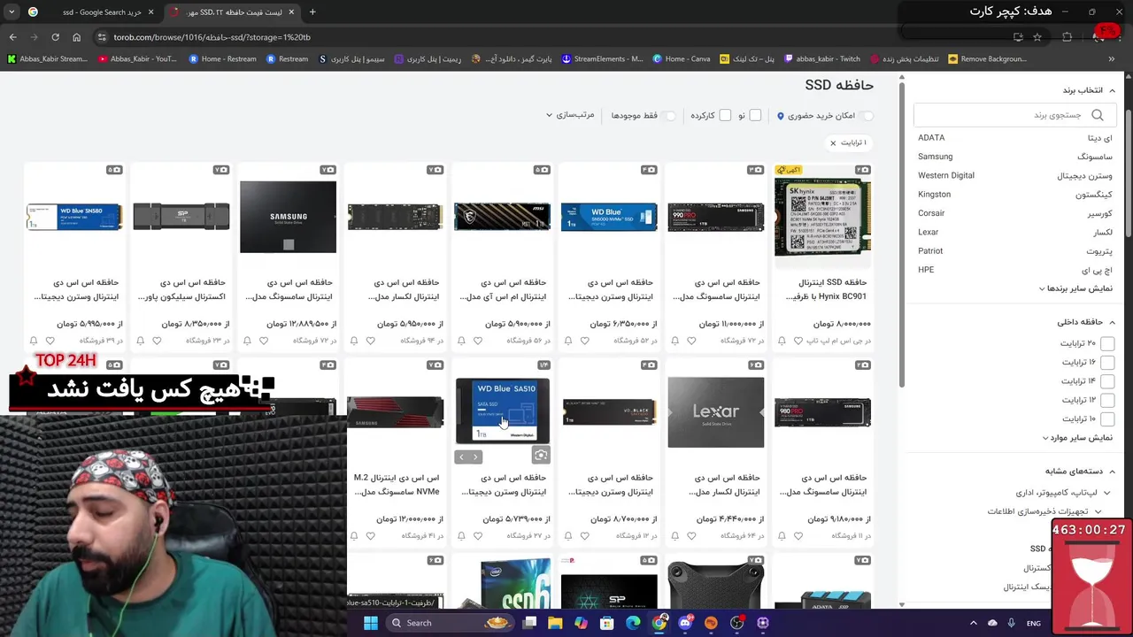Toggle the only-available (فقط موجودها) switch
This screenshot has height=637, width=1133.
coord(669,116)
